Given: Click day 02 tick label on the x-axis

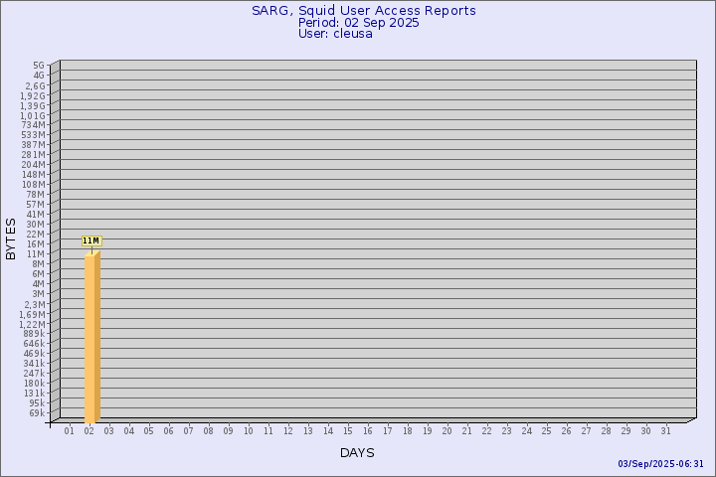Looking at the screenshot, I should pyautogui.click(x=89, y=431).
